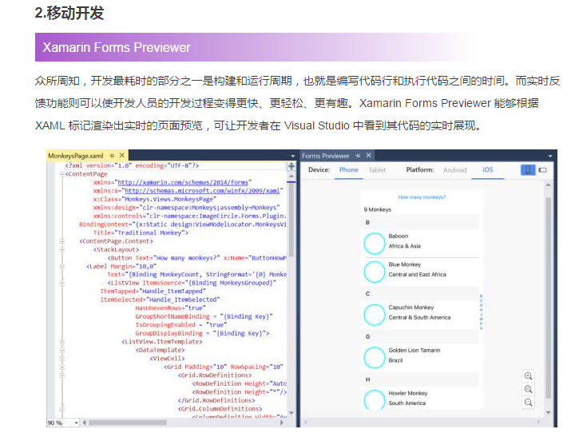
Task: Click the Title="Traditional Monkey" code line
Action: (141, 232)
